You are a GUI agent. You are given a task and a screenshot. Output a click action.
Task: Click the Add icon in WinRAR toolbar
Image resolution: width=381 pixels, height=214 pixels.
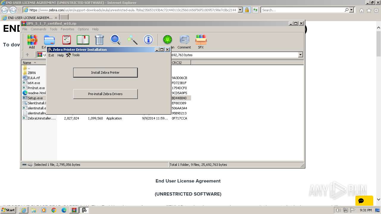click(32, 42)
